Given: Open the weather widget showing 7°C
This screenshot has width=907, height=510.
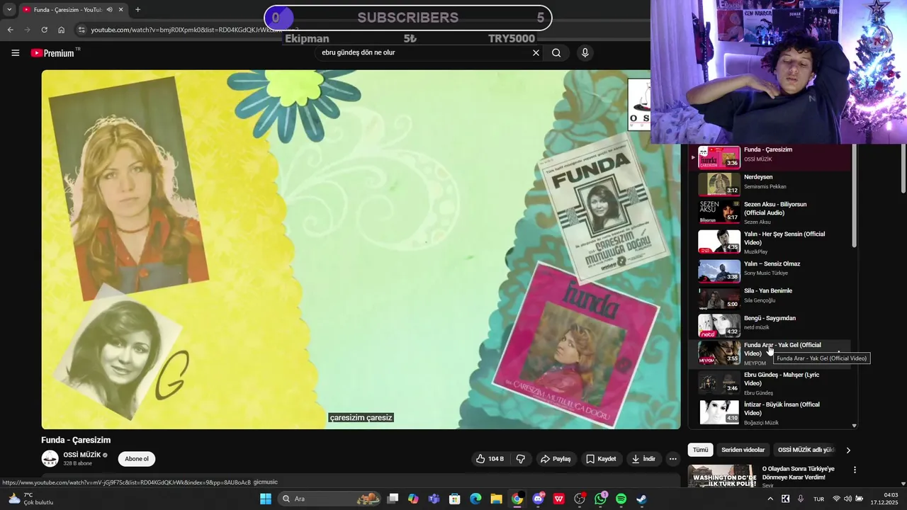Looking at the screenshot, I should click(30, 499).
